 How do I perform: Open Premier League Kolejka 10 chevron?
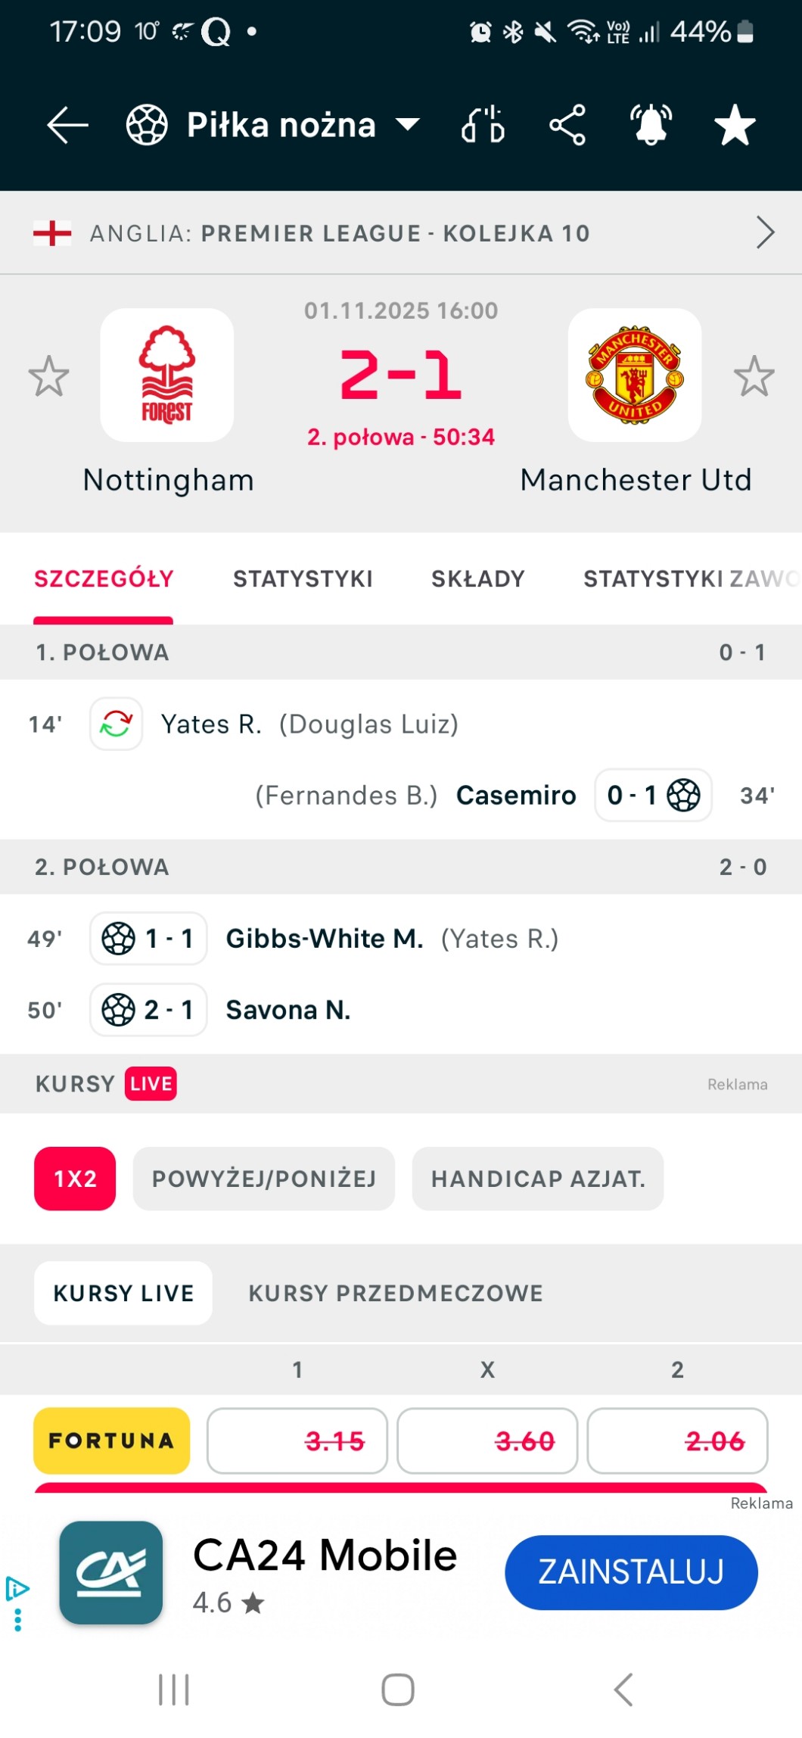coord(765,232)
